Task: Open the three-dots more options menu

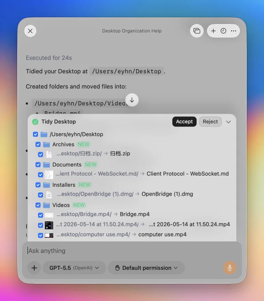Action: pos(233,31)
